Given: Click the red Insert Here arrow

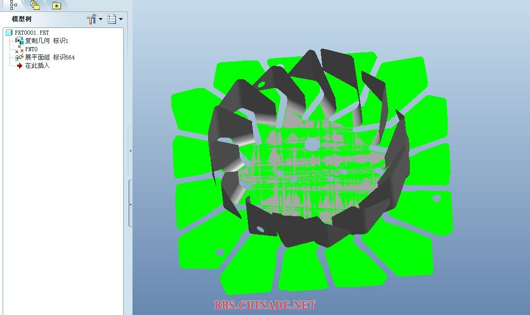Looking at the screenshot, I should pos(20,66).
